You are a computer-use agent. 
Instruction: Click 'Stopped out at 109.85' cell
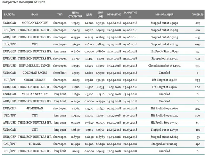pyautogui.click(x=164, y=30)
